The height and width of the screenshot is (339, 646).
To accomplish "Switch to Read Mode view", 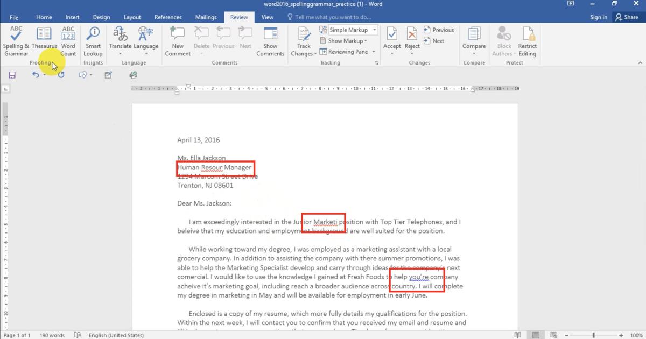I will (517, 335).
